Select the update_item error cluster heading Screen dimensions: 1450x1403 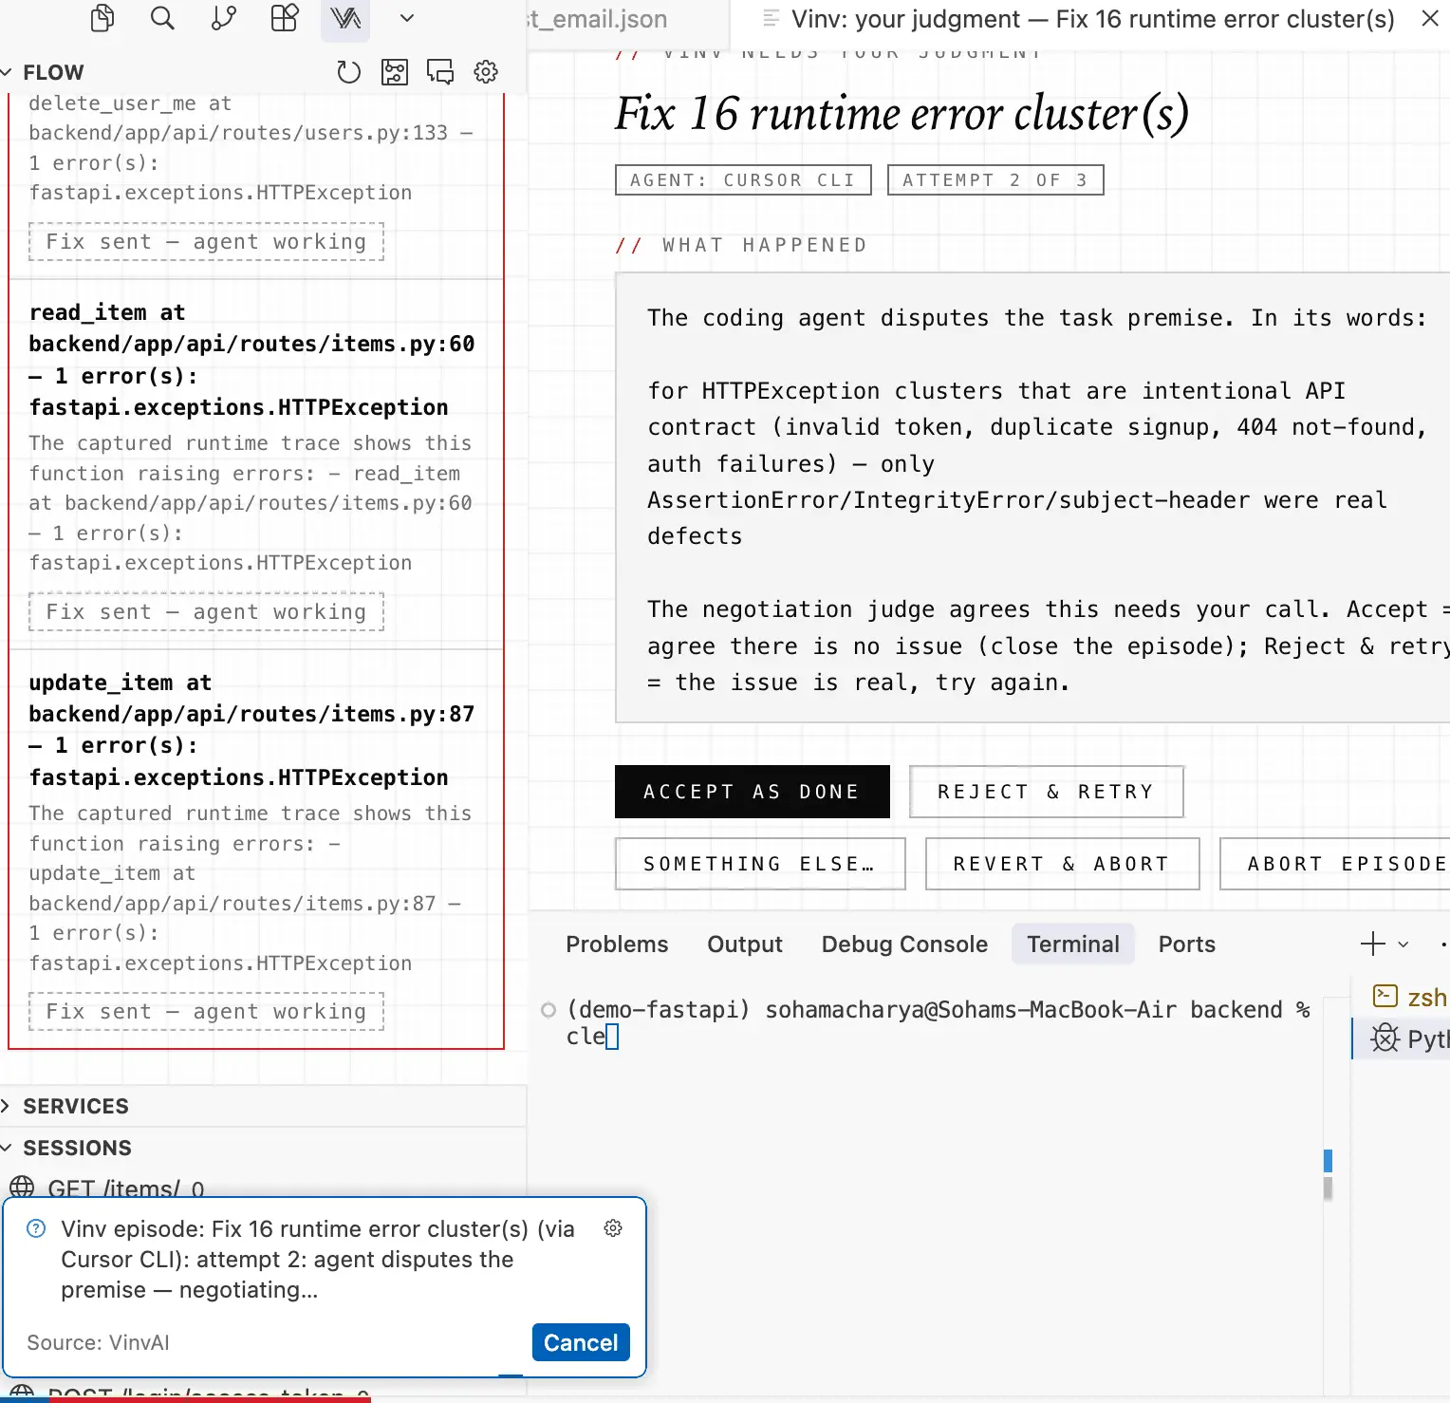[x=251, y=730]
